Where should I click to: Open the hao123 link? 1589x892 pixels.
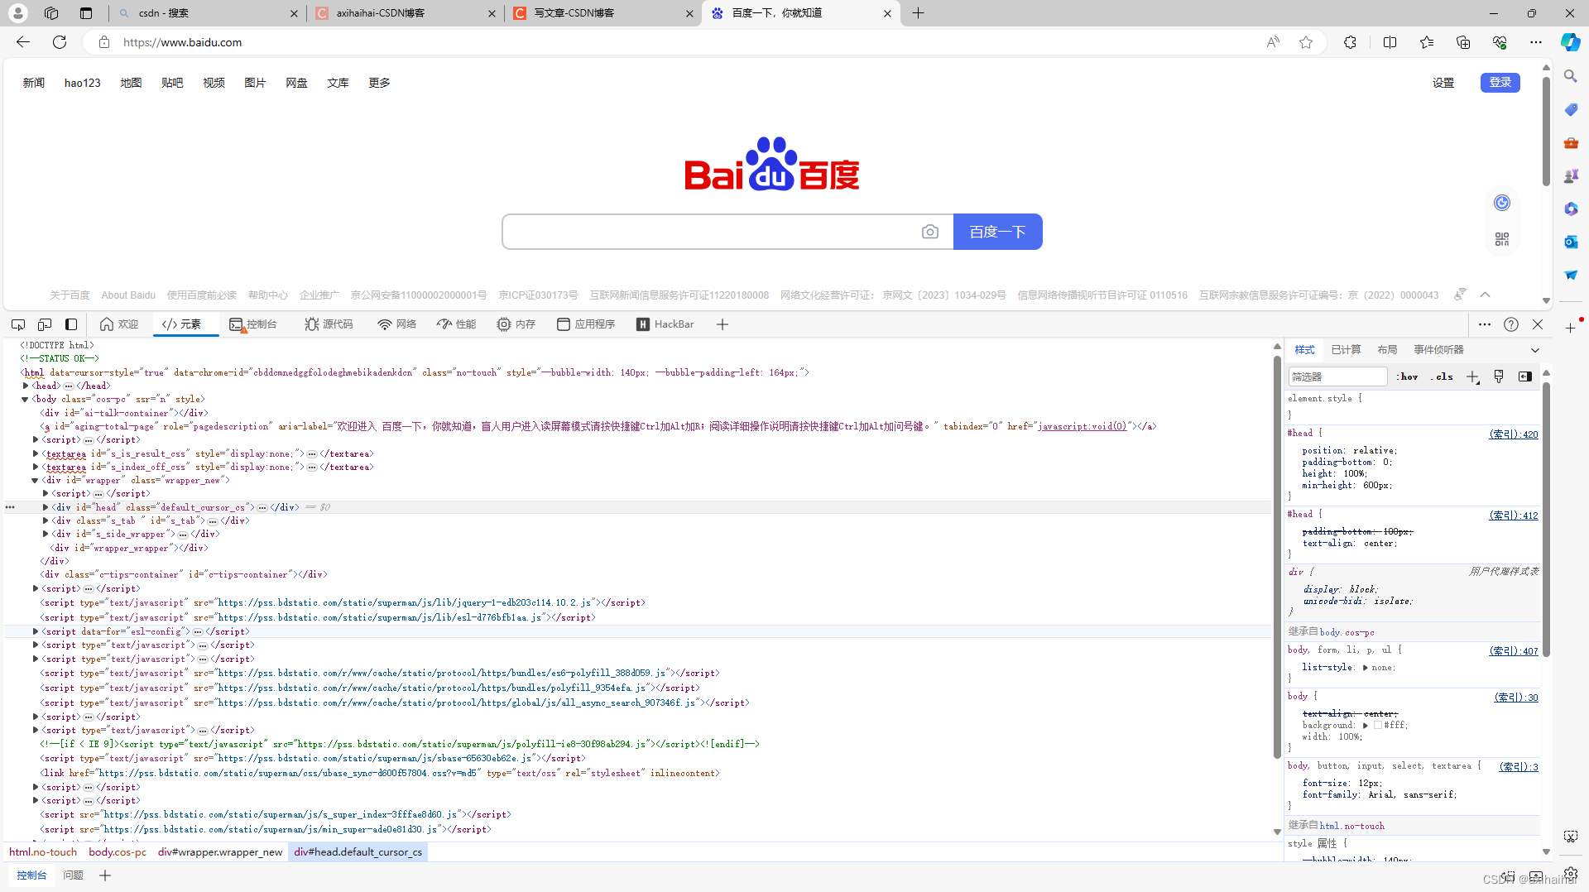[x=83, y=83]
